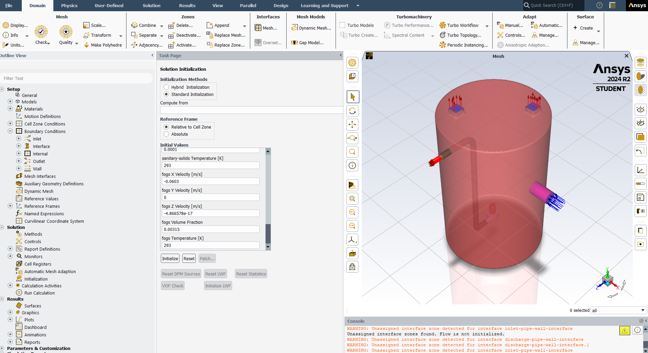Select Standard Initialization method
The height and width of the screenshot is (353, 648).
coord(166,95)
